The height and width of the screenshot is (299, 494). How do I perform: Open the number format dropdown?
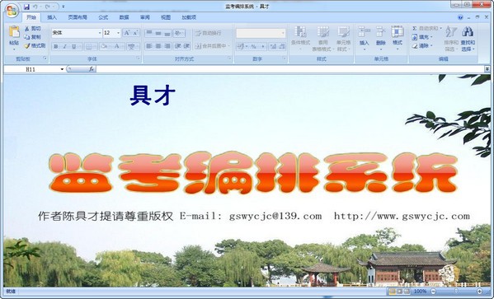tap(282, 33)
